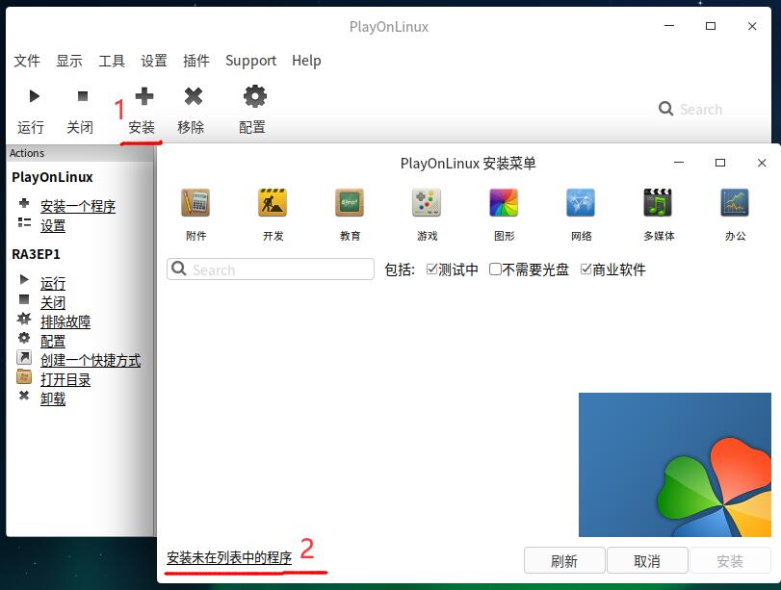Click X icon beside 卸载
The height and width of the screenshot is (590, 781).
pos(24,396)
